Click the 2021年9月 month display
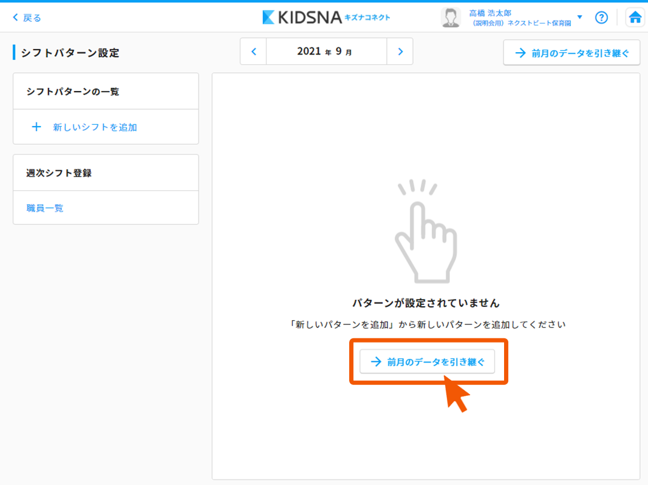The height and width of the screenshot is (485, 648). (x=326, y=52)
